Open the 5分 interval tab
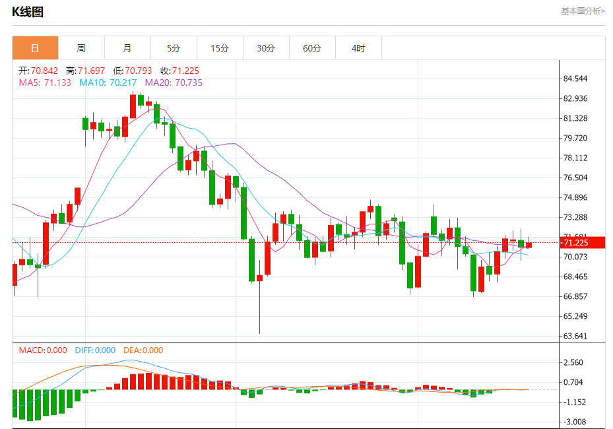This screenshot has width=613, height=429. (174, 48)
